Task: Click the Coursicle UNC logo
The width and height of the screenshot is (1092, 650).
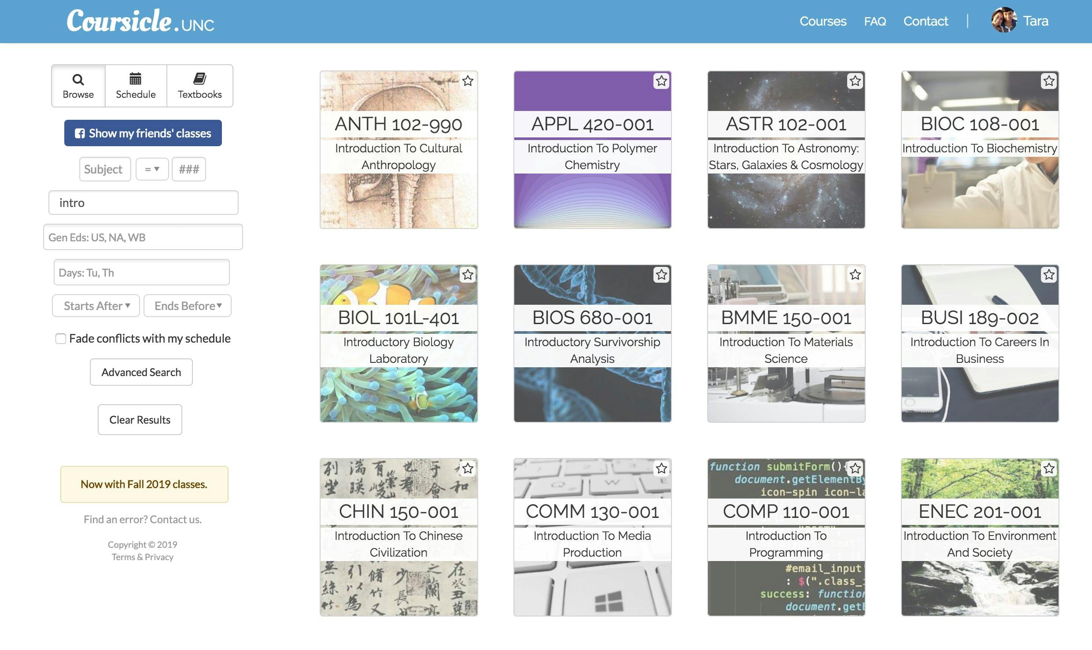Action: coord(140,21)
